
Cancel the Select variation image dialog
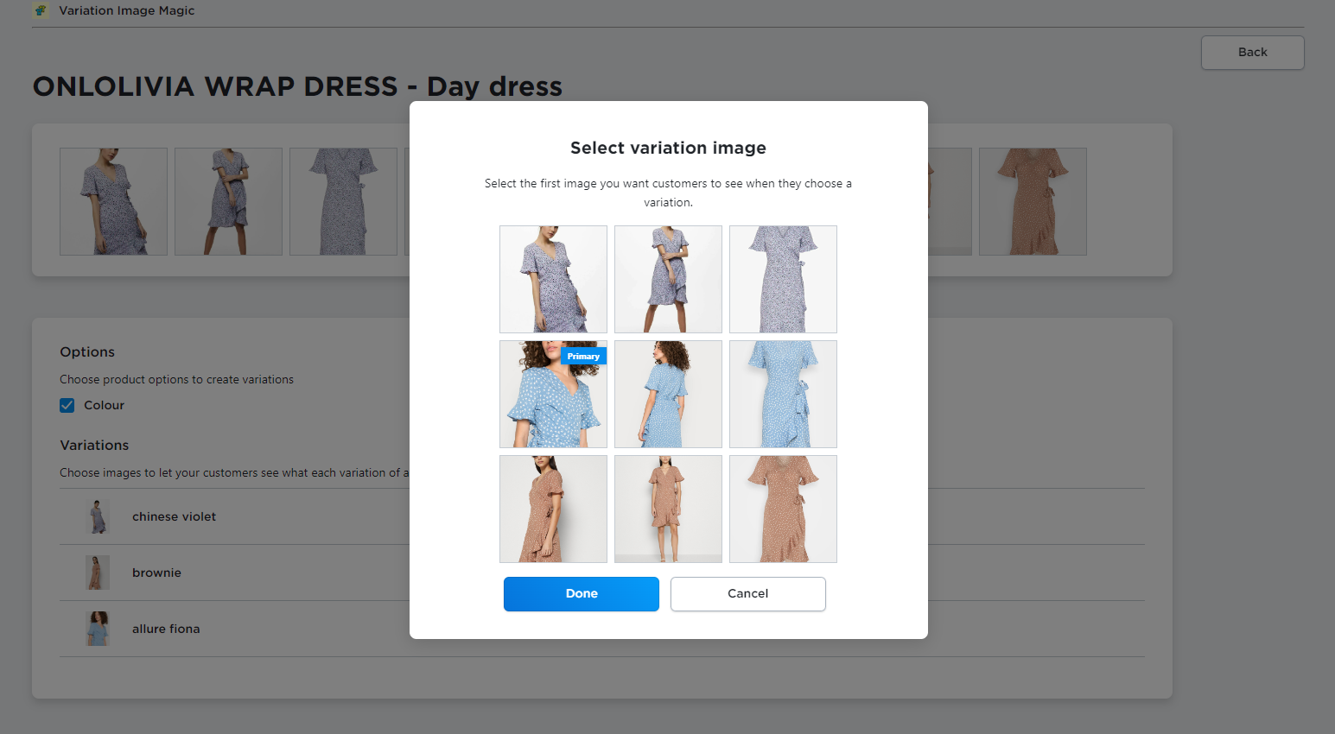(748, 594)
